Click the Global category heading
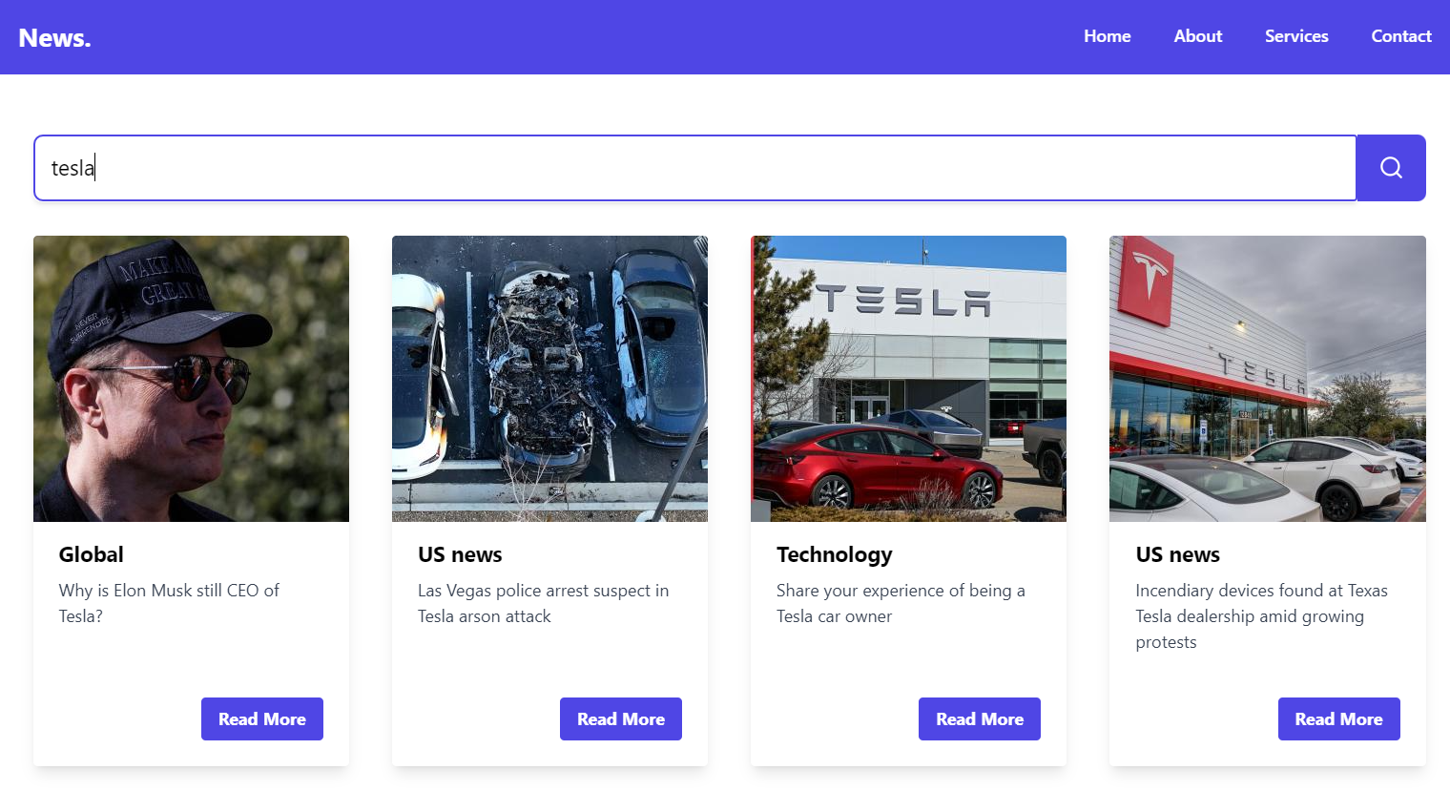 point(91,554)
